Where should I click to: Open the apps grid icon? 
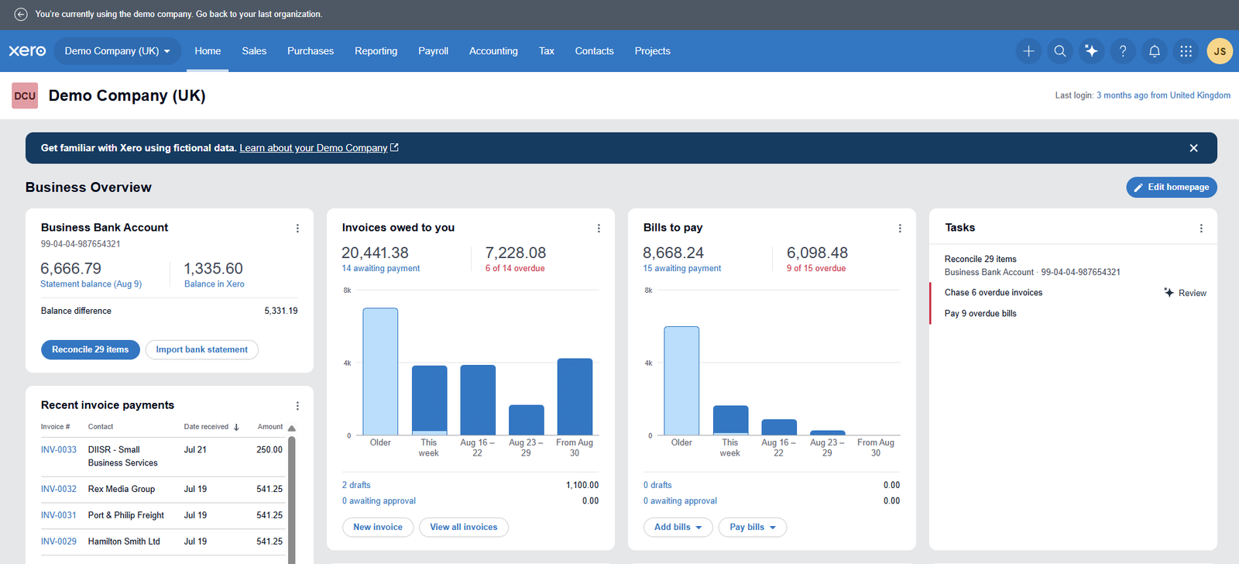1186,51
